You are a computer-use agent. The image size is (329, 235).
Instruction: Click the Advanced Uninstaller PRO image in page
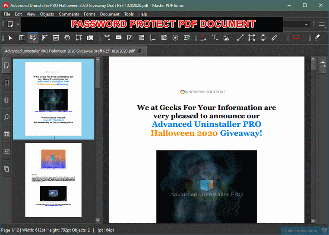click(206, 187)
